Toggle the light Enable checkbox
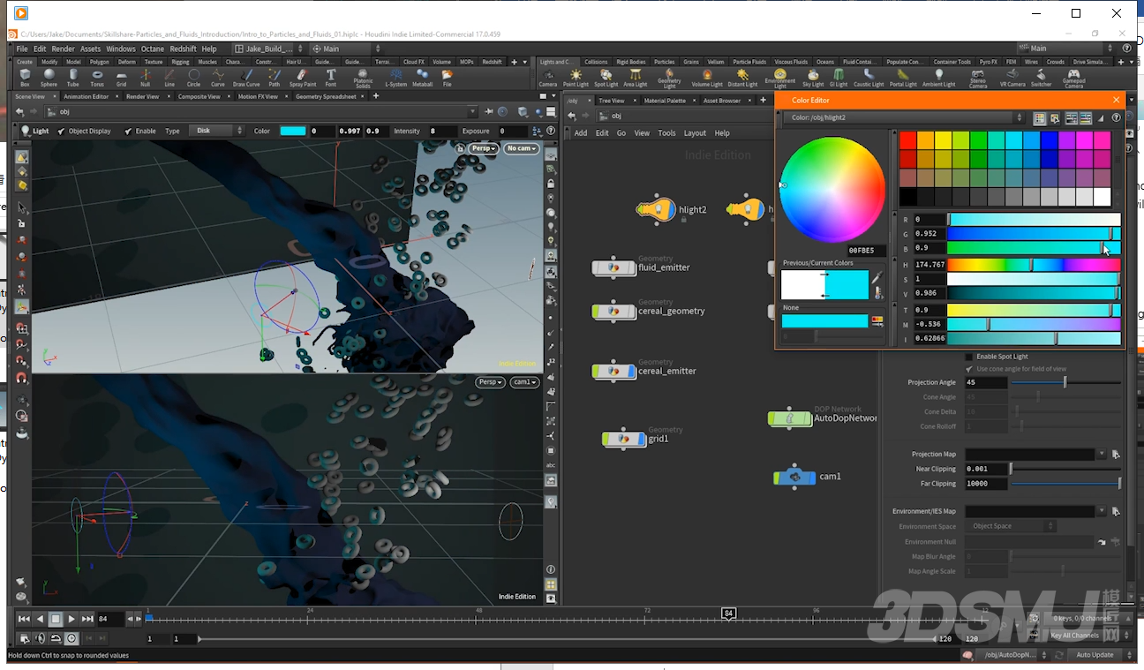This screenshot has width=1144, height=670. pyautogui.click(x=128, y=131)
